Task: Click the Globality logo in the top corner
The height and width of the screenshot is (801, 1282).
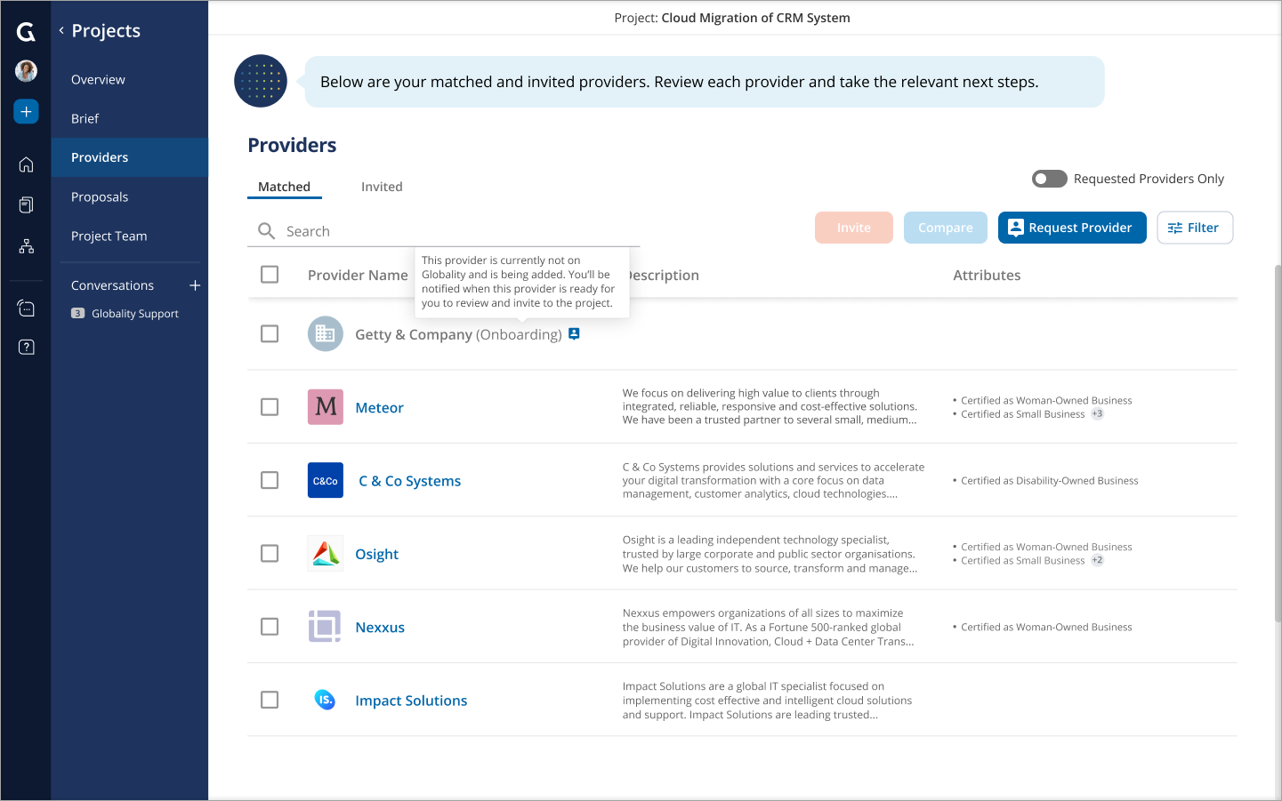Action: pos(26,31)
